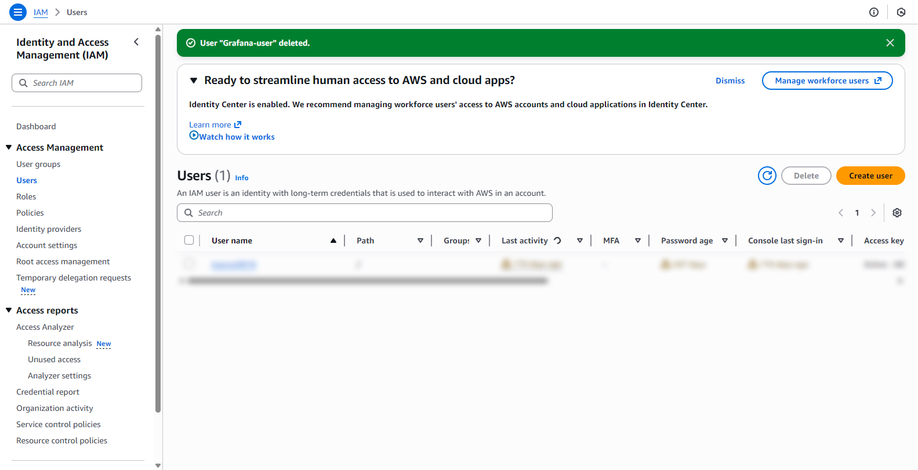
Task: Collapse the IAM sidebar with the chevron icon
Action: (136, 42)
